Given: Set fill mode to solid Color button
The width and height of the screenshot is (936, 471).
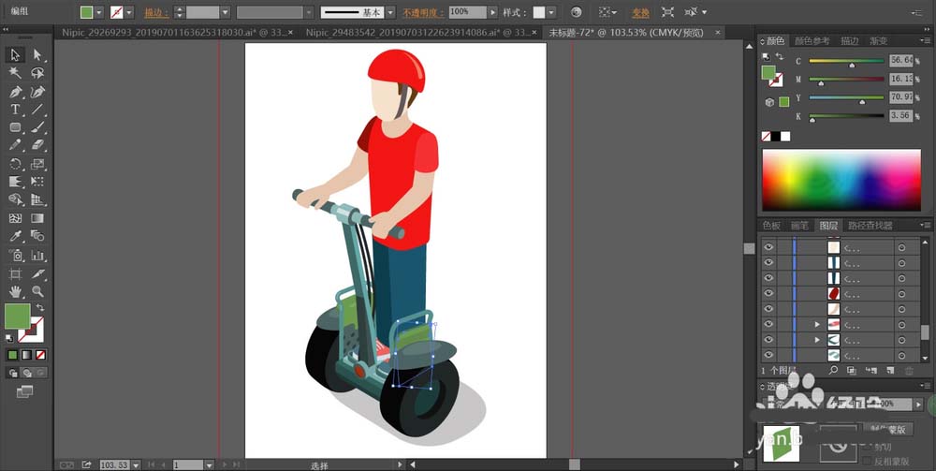Looking at the screenshot, I should [x=12, y=355].
